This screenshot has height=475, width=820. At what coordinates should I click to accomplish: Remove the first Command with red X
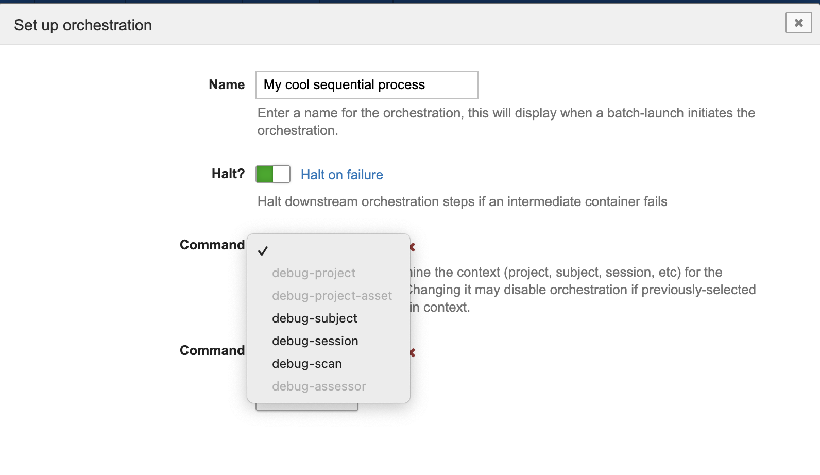pos(413,247)
